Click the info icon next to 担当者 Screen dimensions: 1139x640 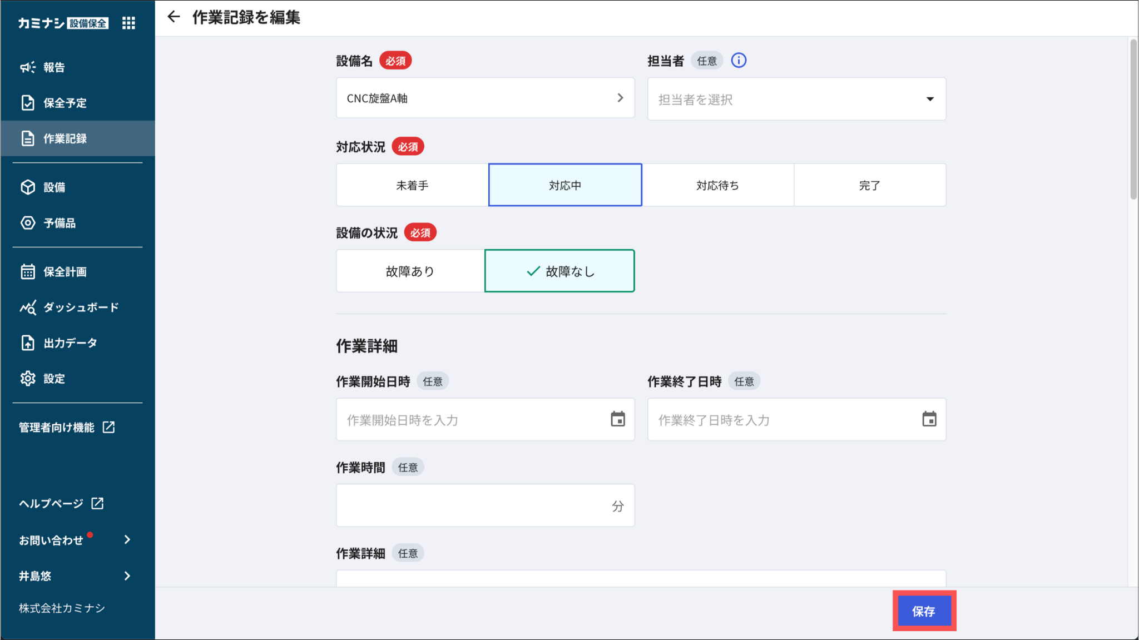tap(739, 60)
